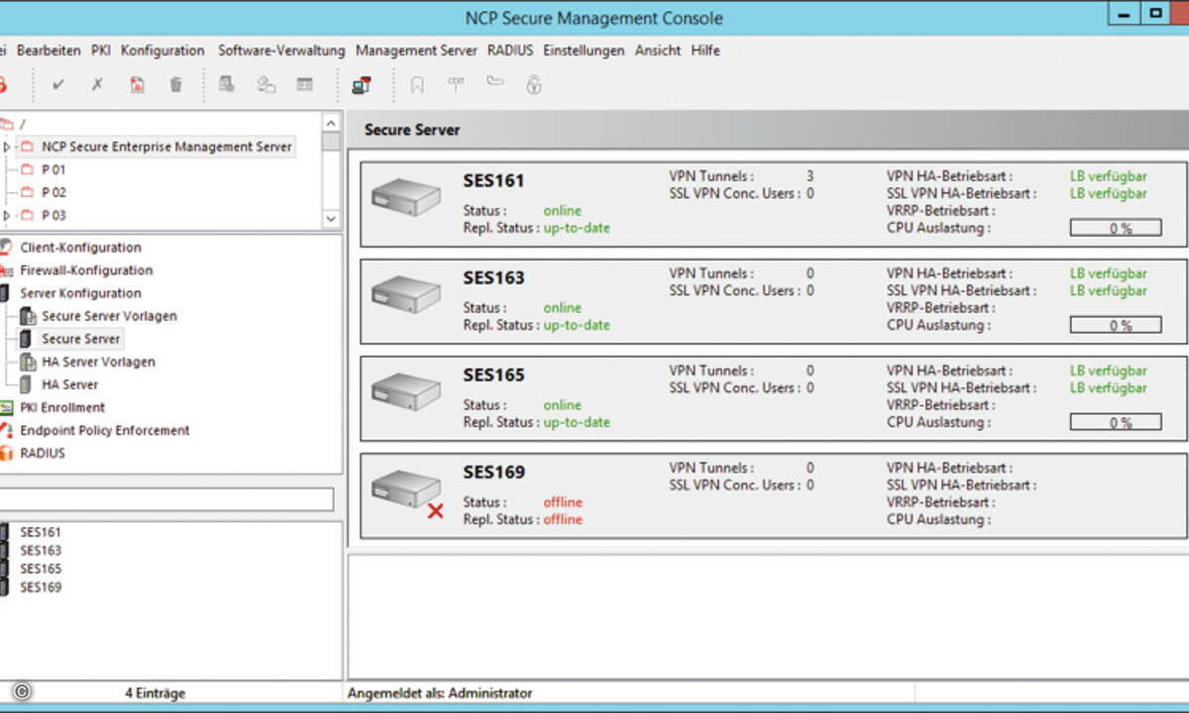Click the SES165 server device icon
The image size is (1189, 713).
tap(405, 391)
